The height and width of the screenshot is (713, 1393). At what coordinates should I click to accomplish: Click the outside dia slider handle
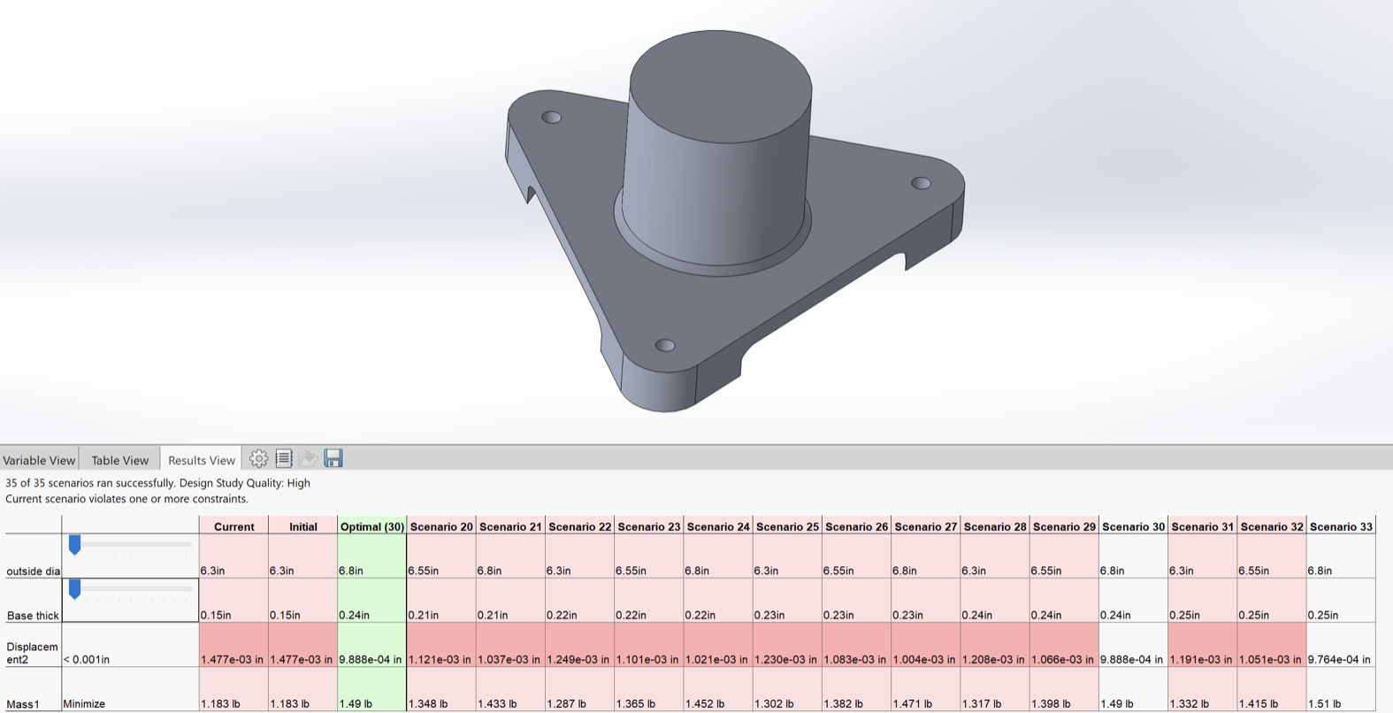click(75, 545)
